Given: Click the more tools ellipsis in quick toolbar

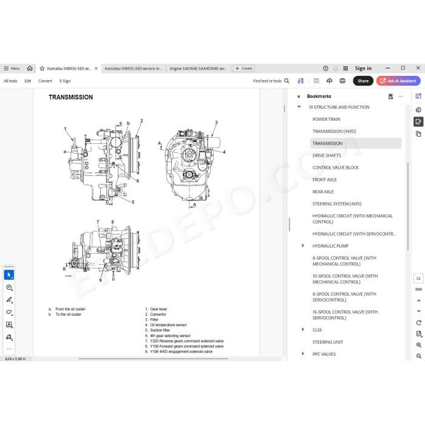Looking at the screenshot, I should 9,349.
